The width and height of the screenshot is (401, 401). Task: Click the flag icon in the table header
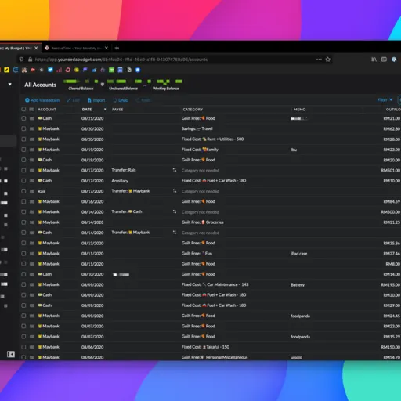[x=32, y=110]
